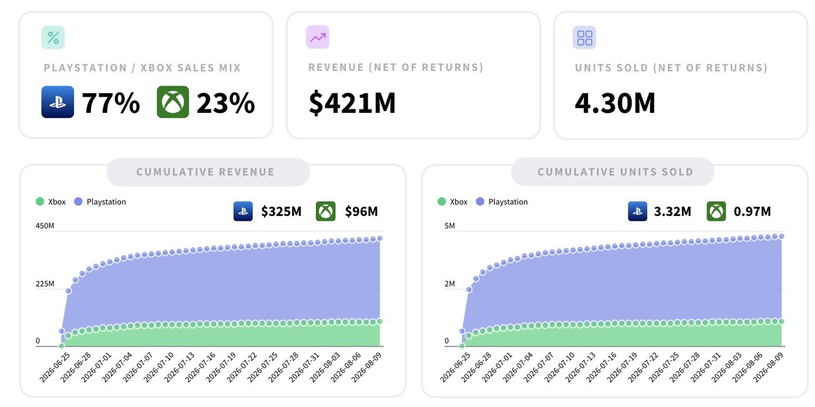This screenshot has width=815, height=407.
Task: Click the Xbox icon beside 0.97M
Action: coord(717,211)
